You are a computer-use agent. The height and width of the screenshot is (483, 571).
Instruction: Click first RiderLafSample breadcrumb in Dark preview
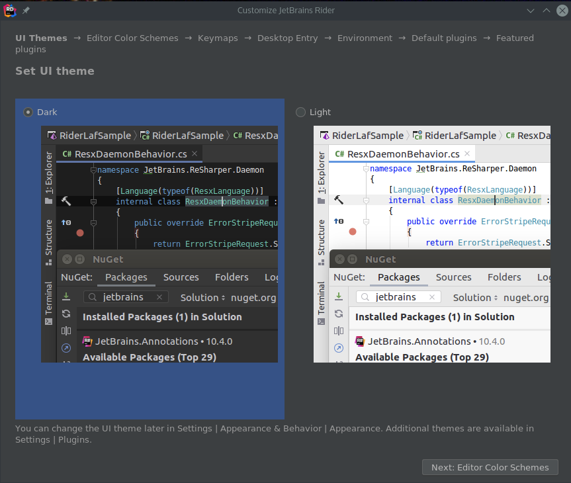89,136
